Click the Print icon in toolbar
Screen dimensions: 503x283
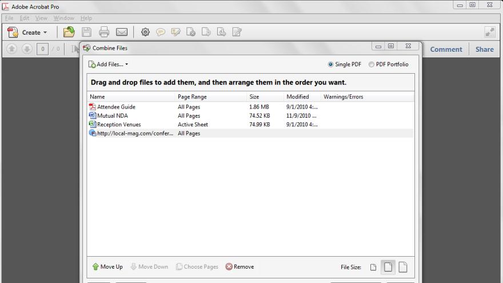[x=104, y=32]
